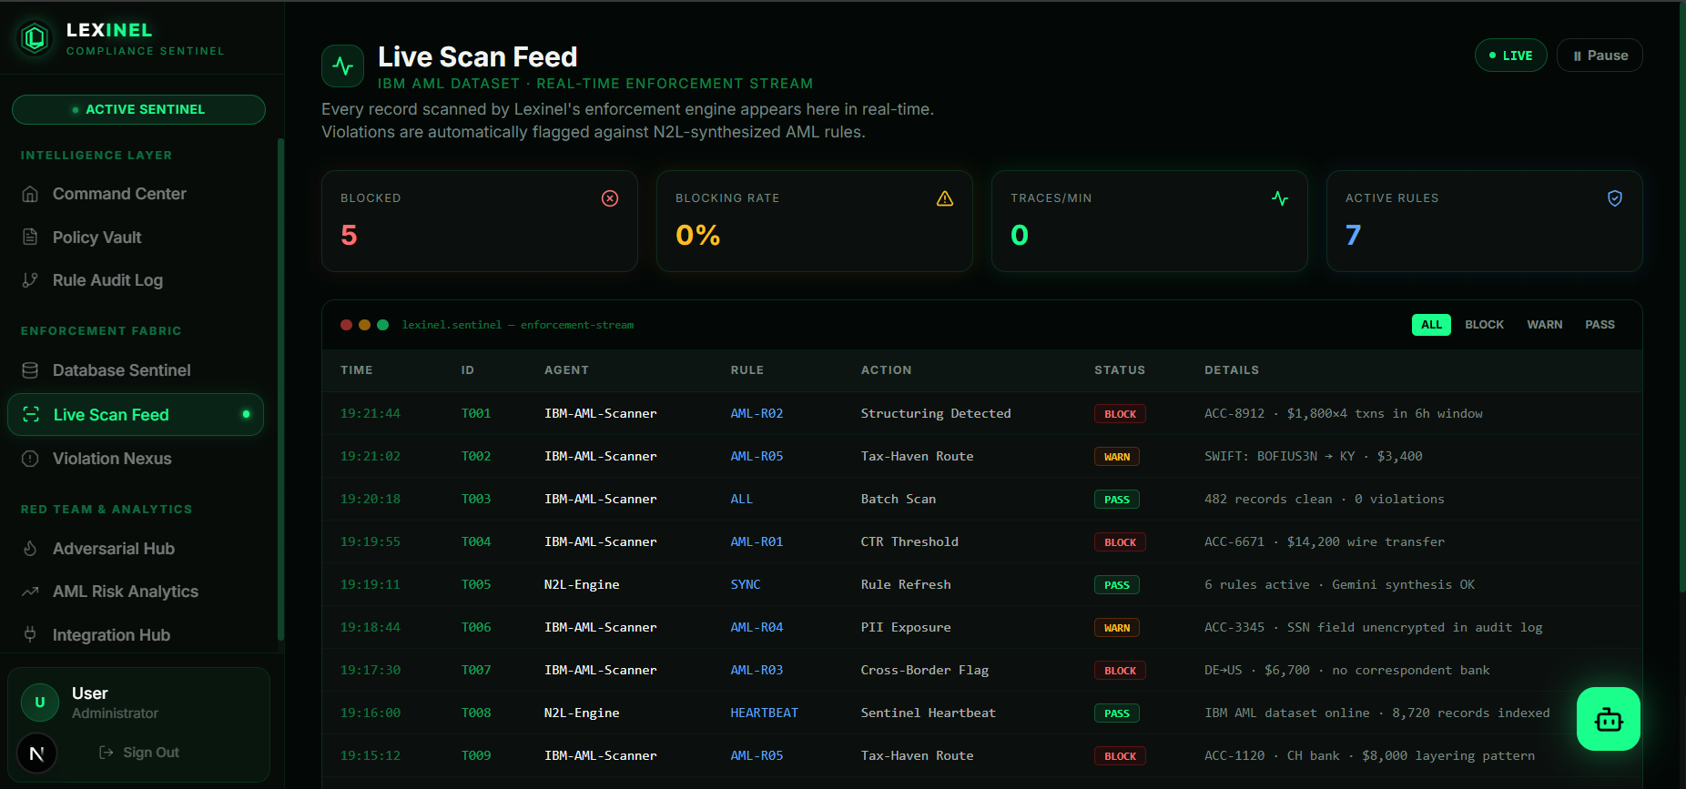Show only PASS entries in feed

(x=1600, y=325)
